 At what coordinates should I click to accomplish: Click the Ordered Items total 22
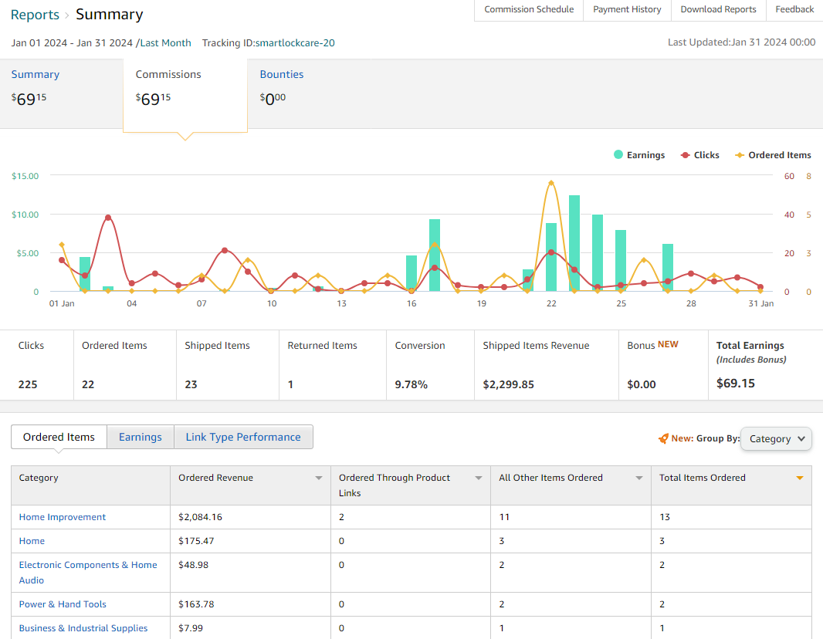pyautogui.click(x=88, y=384)
